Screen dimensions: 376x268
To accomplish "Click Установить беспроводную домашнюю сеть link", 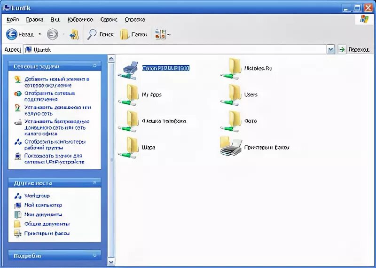I will [x=57, y=127].
